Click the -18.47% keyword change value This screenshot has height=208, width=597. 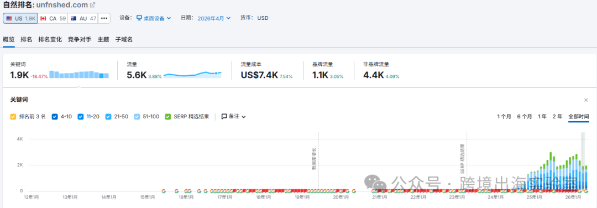point(39,76)
